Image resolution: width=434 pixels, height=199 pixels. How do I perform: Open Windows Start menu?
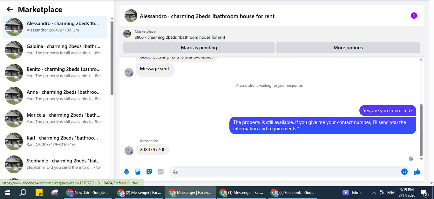(x=8, y=193)
